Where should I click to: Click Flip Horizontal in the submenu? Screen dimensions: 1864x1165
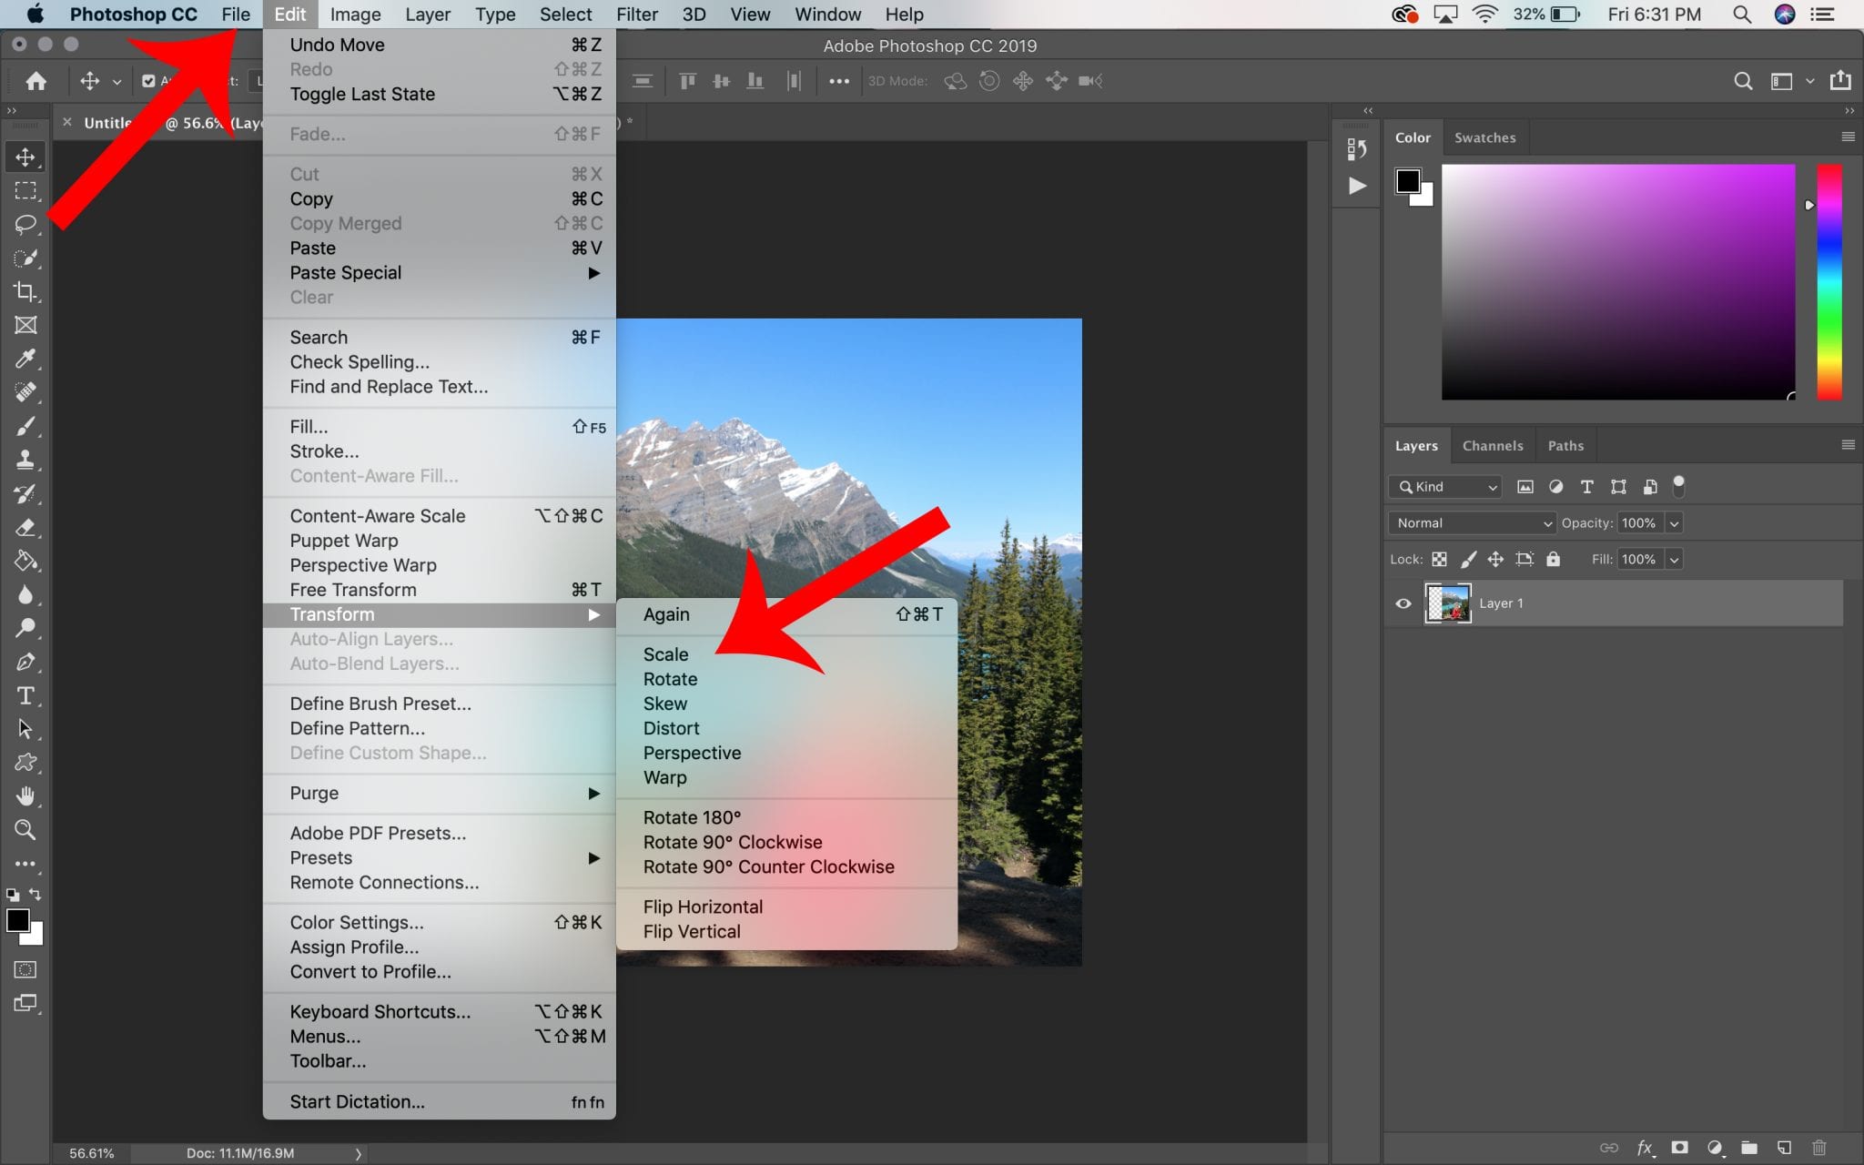pos(702,906)
